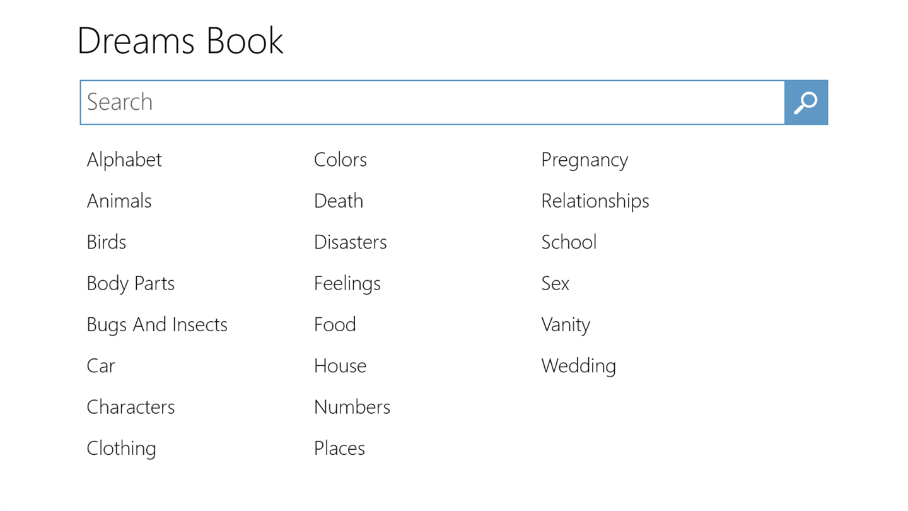Select the Disasters category
This screenshot has height=511, width=908.
coord(351,242)
